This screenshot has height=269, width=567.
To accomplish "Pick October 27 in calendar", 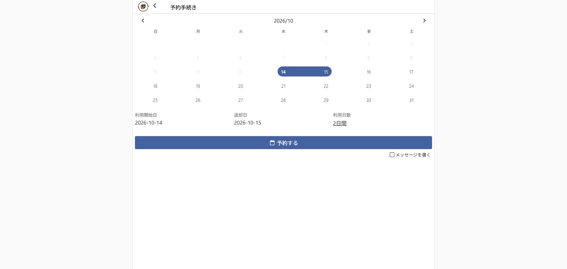I will point(241,100).
